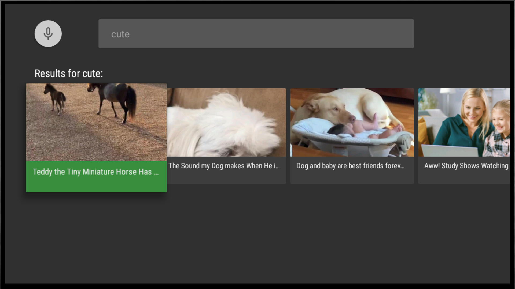Screen dimensions: 515x289
Task: Focus the search field containing 'cute'
Action: point(256,34)
